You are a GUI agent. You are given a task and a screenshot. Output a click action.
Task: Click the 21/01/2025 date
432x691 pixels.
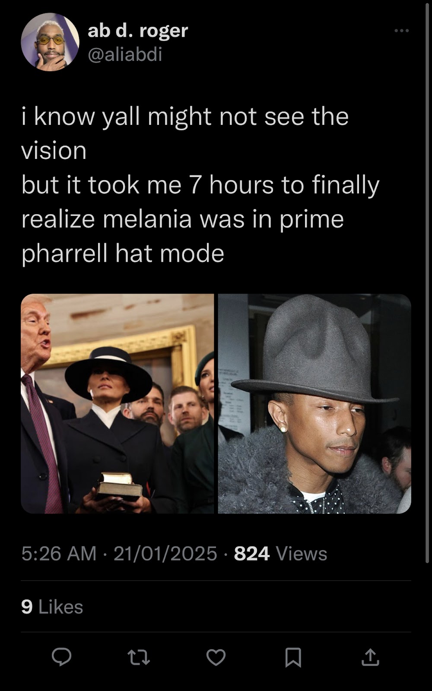point(165,553)
